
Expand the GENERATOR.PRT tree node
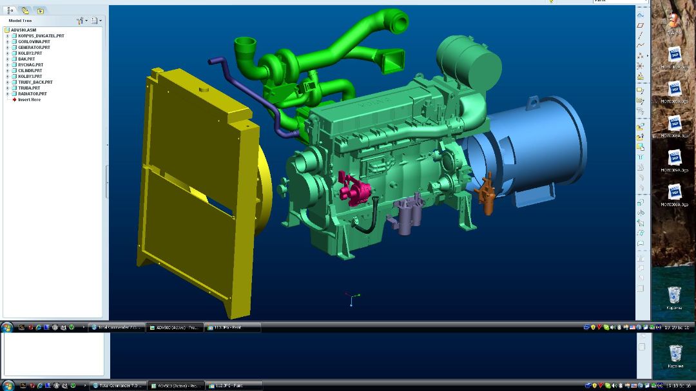click(x=7, y=48)
